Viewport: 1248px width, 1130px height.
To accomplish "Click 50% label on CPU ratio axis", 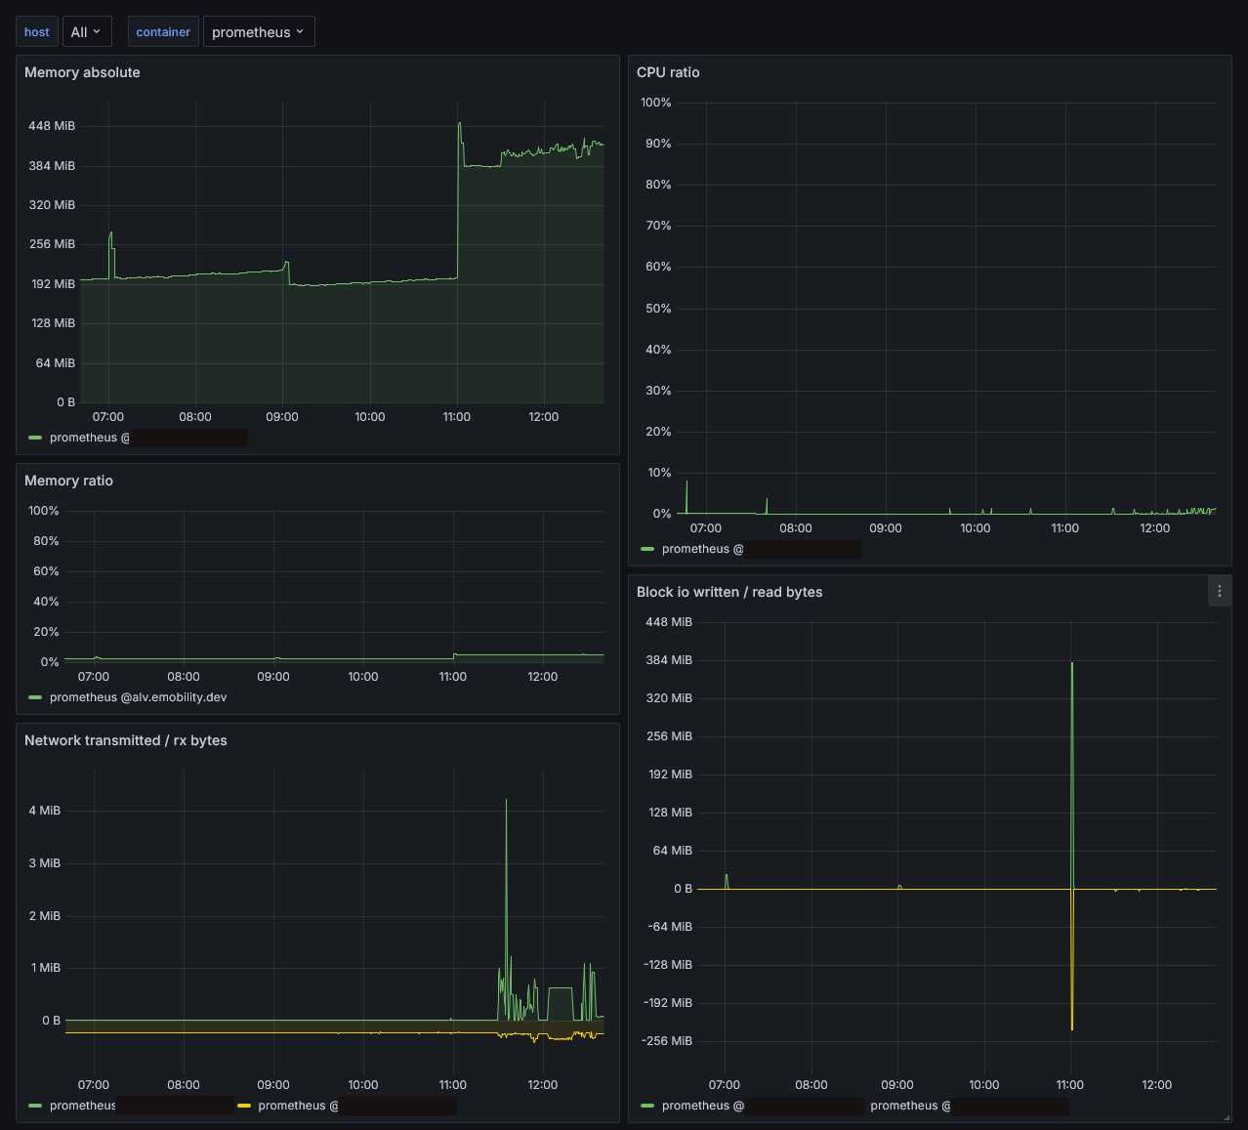I will (x=658, y=309).
